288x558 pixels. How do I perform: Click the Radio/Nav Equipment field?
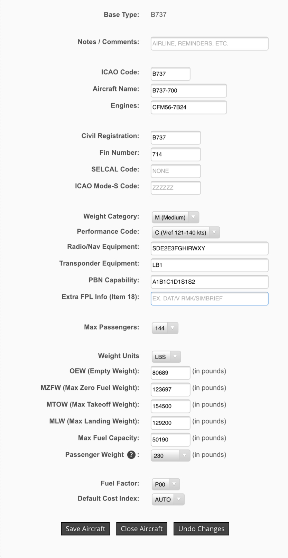coord(210,248)
